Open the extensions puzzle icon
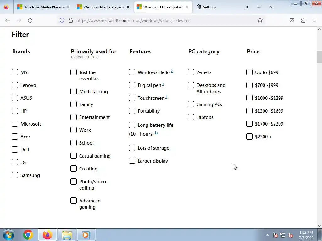Screen dimensions: 322x241 click(x=303, y=20)
